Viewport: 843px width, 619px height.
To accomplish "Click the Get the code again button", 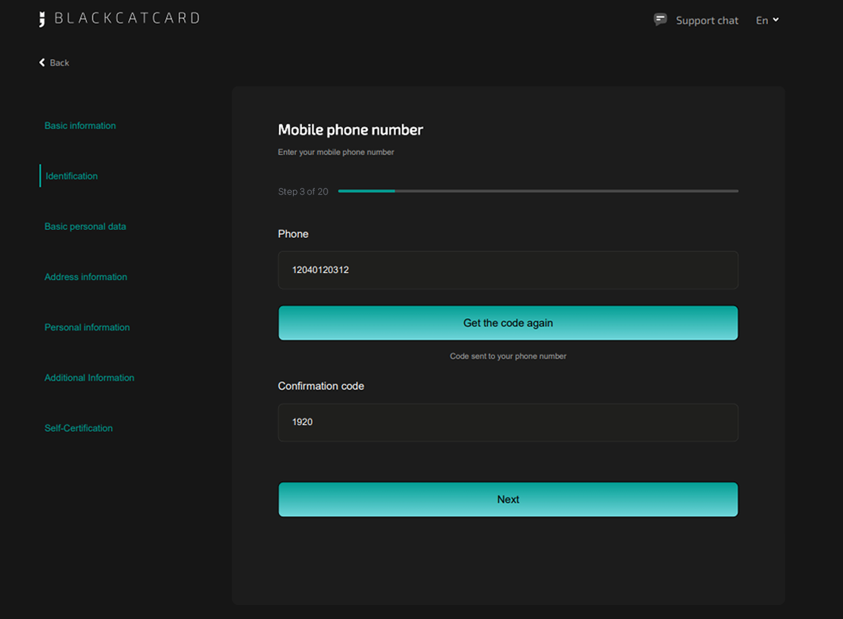I will 508,323.
